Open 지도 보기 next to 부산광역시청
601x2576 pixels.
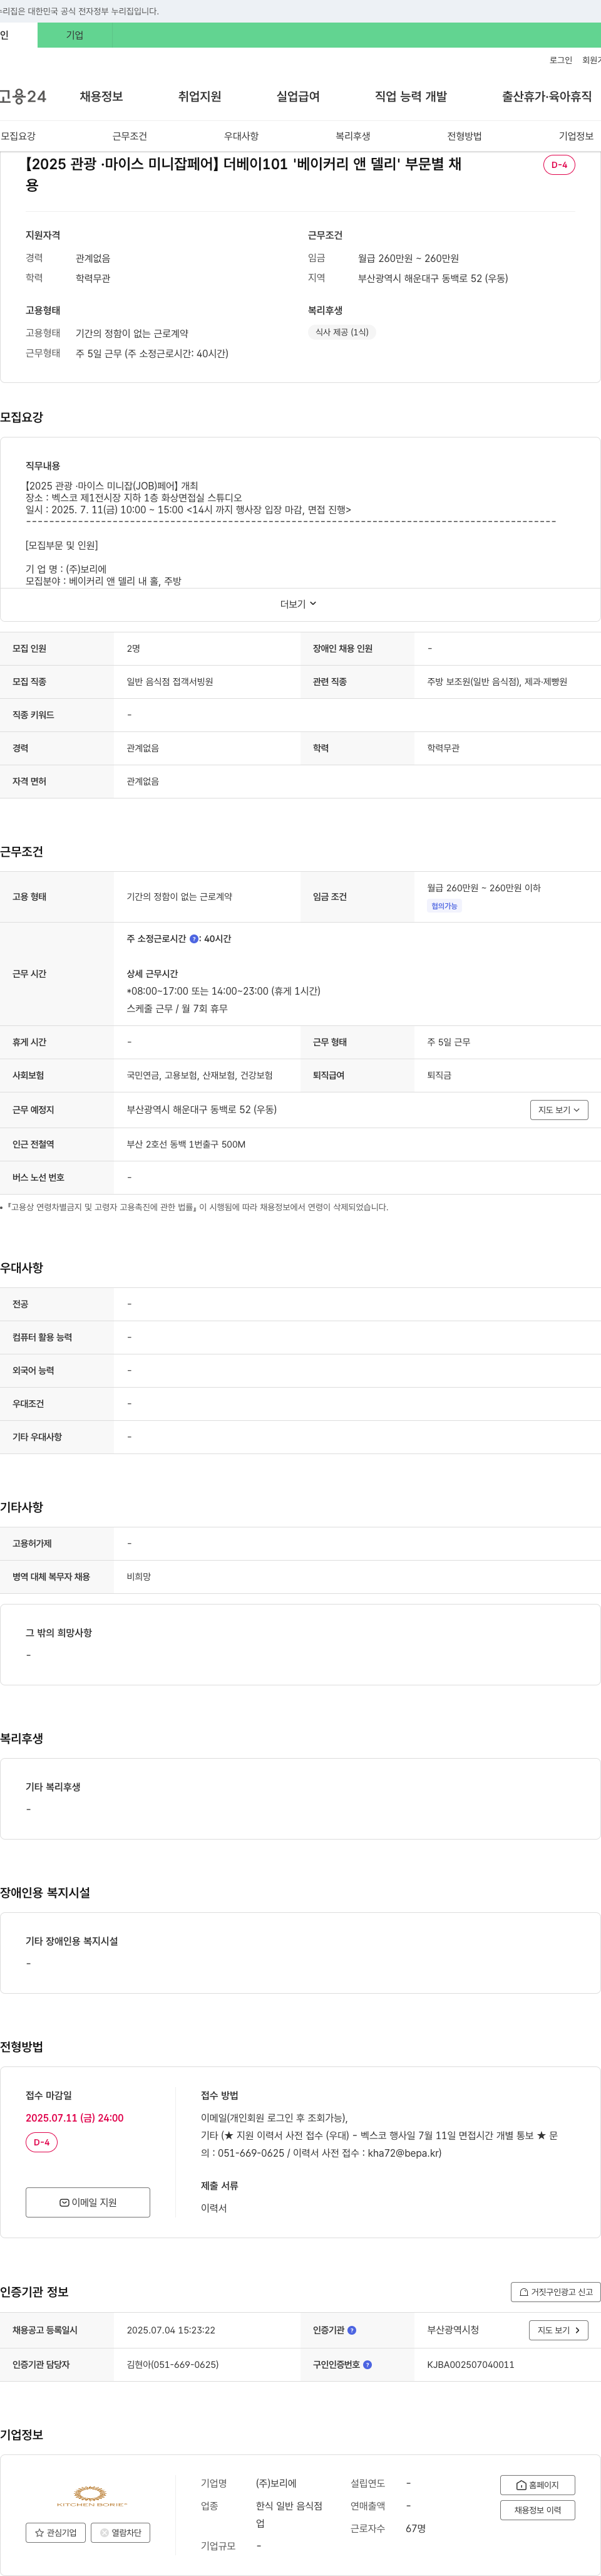click(x=558, y=2330)
